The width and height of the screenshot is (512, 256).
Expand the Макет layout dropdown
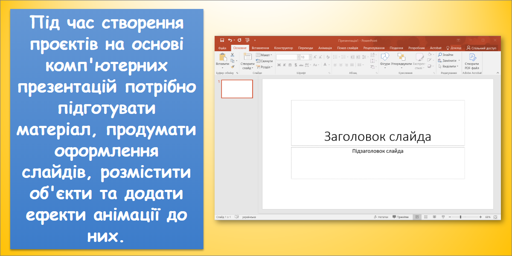click(x=265, y=55)
